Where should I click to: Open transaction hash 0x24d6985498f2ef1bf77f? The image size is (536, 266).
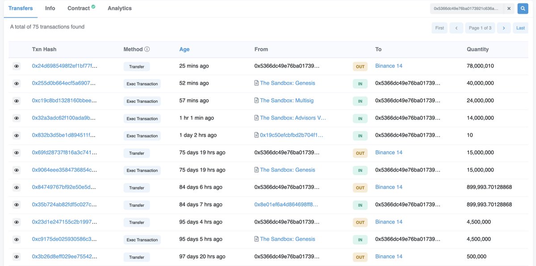[x=65, y=66]
